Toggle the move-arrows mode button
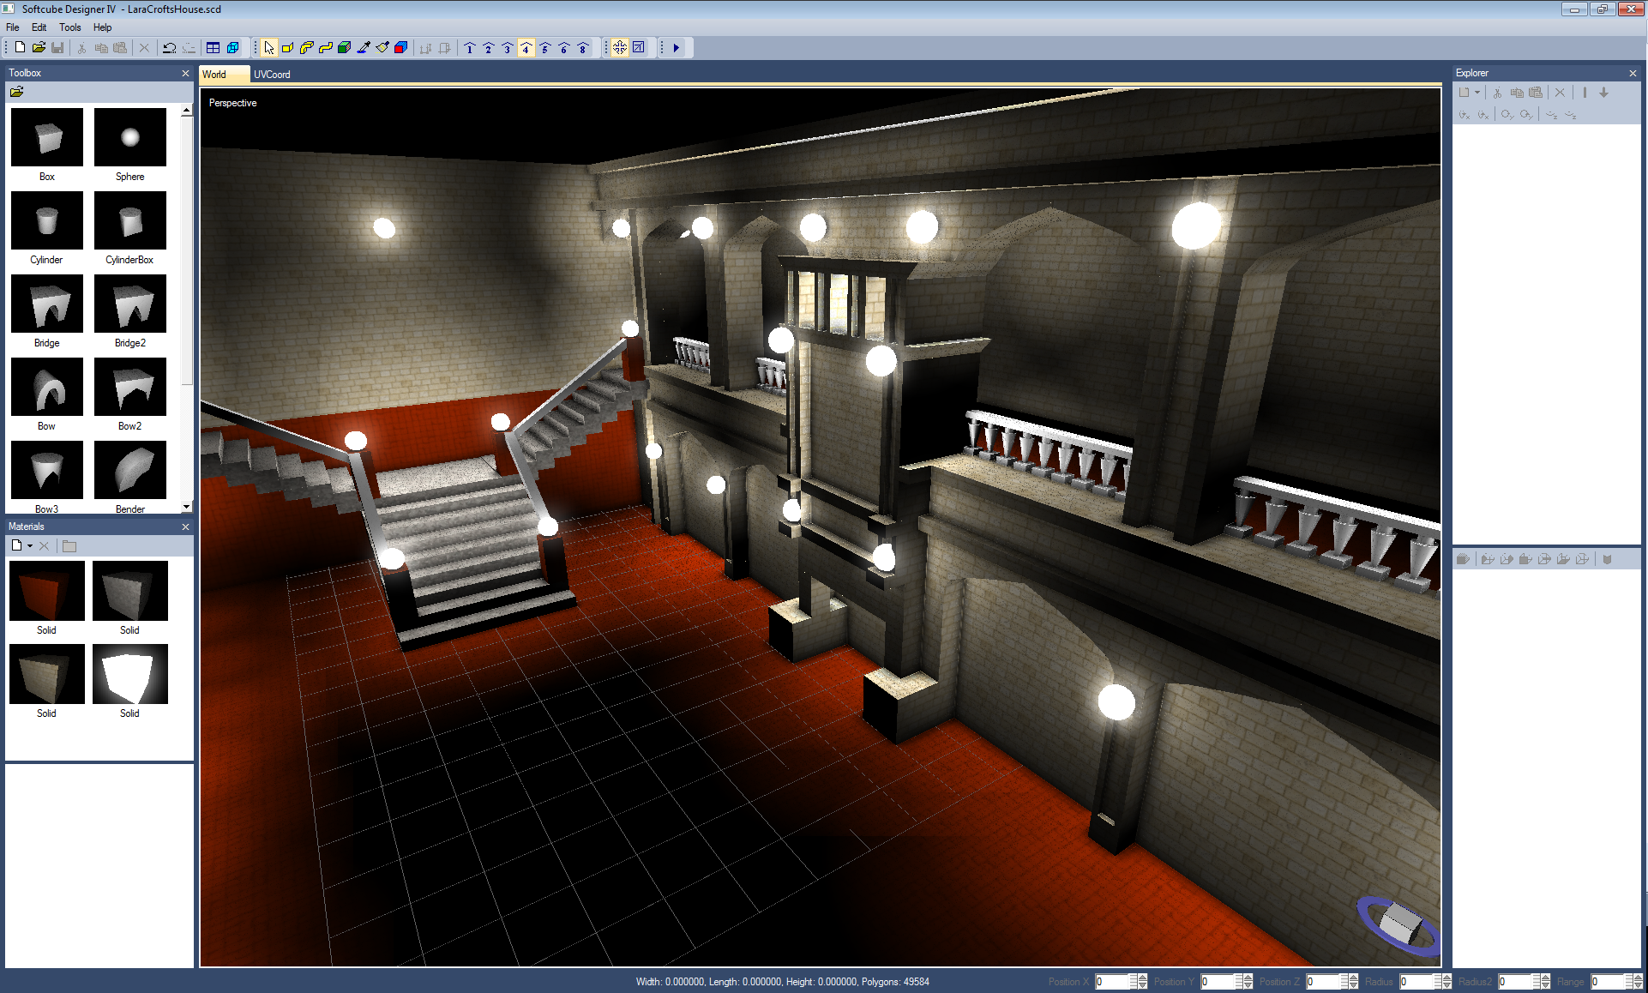Viewport: 1648px width, 993px height. pyautogui.click(x=619, y=48)
